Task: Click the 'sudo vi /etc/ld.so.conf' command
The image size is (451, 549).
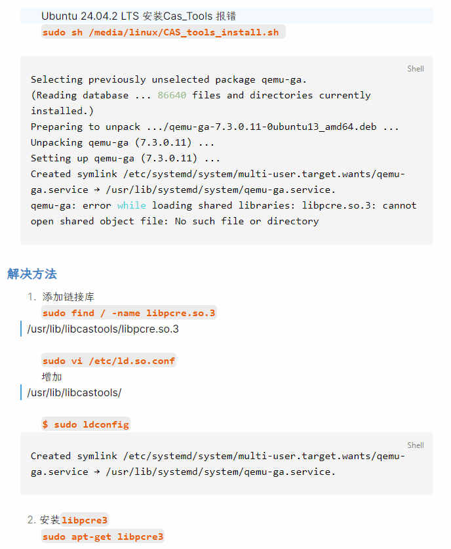Action: (109, 361)
